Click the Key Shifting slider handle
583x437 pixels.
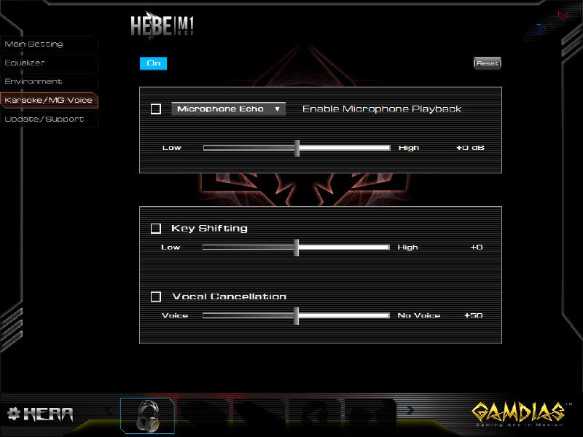[x=297, y=248]
